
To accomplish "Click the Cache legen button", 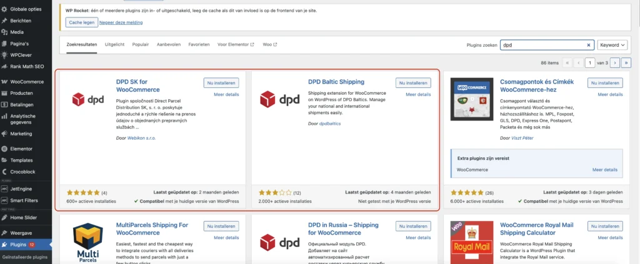I will (82, 22).
